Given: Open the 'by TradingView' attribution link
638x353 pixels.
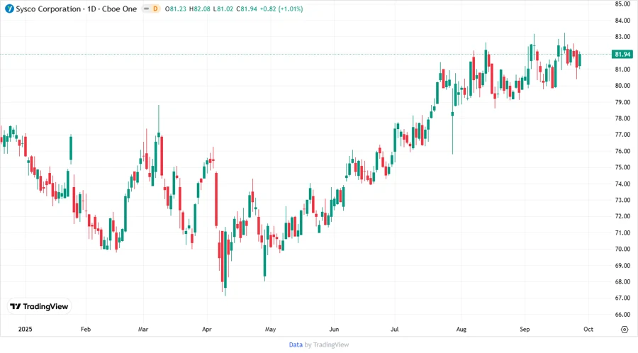Looking at the screenshot, I should pyautogui.click(x=327, y=344).
